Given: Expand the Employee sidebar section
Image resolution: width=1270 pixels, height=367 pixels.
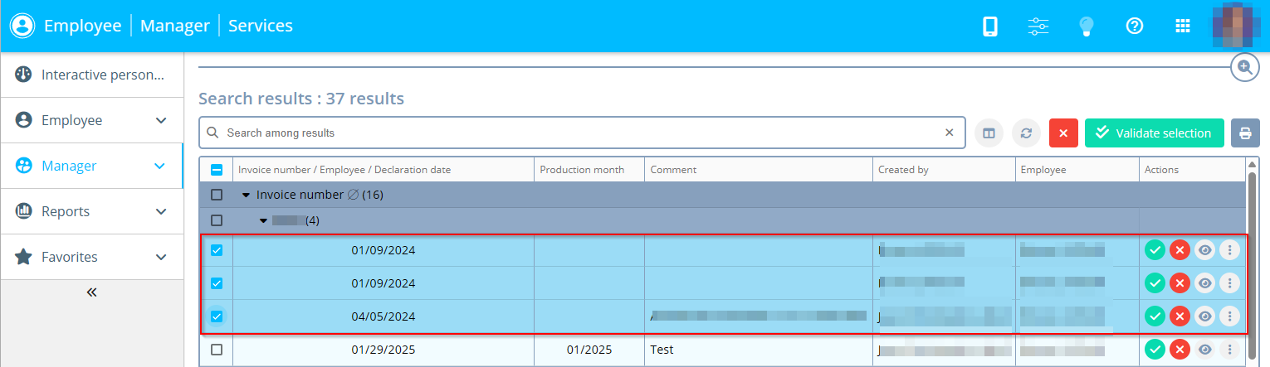Looking at the screenshot, I should pos(91,120).
